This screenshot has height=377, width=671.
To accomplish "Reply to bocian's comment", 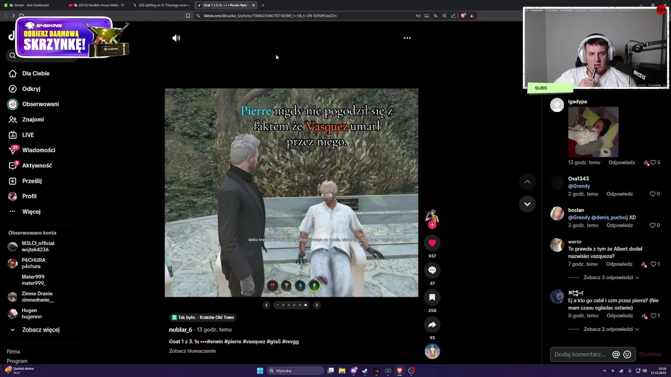I will (x=620, y=225).
